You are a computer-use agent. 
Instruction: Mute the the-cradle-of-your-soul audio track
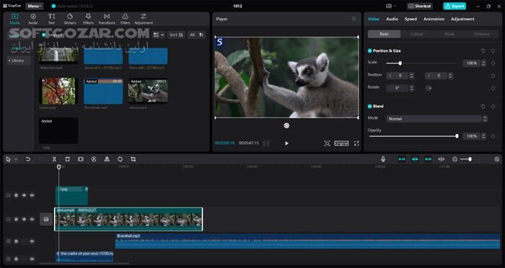click(x=32, y=259)
